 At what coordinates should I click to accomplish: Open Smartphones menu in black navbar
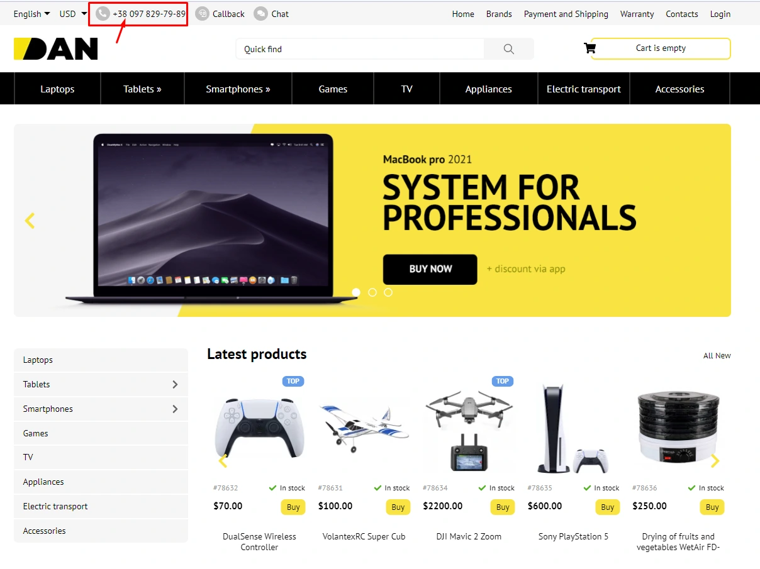click(x=238, y=89)
